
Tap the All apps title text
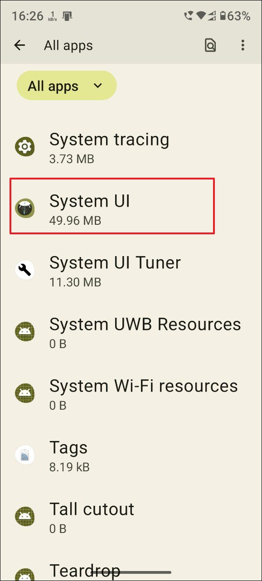coord(68,45)
